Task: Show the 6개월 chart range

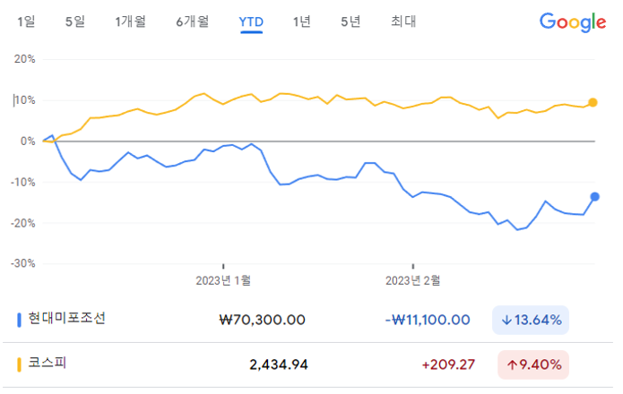Action: click(193, 21)
